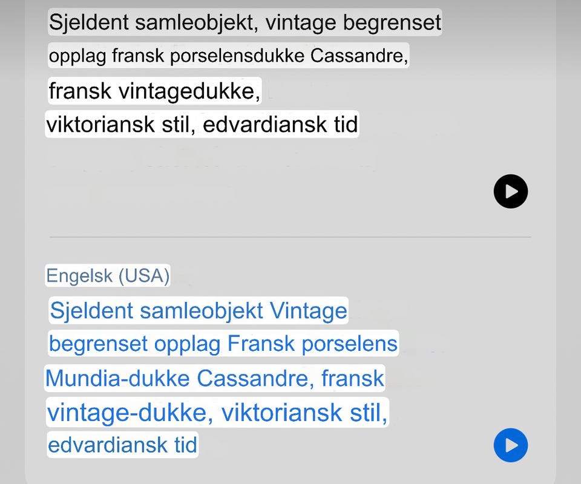Play audio of the original black text

coord(510,192)
